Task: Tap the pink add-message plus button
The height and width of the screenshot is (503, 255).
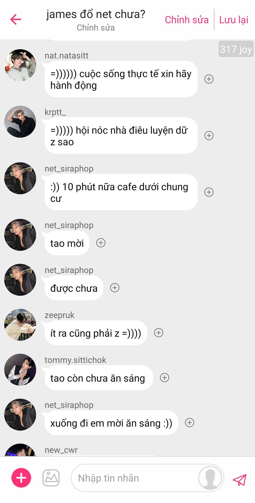Action: tap(21, 478)
